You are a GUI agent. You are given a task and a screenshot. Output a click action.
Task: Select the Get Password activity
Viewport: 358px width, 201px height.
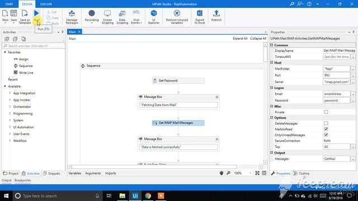(x=178, y=80)
